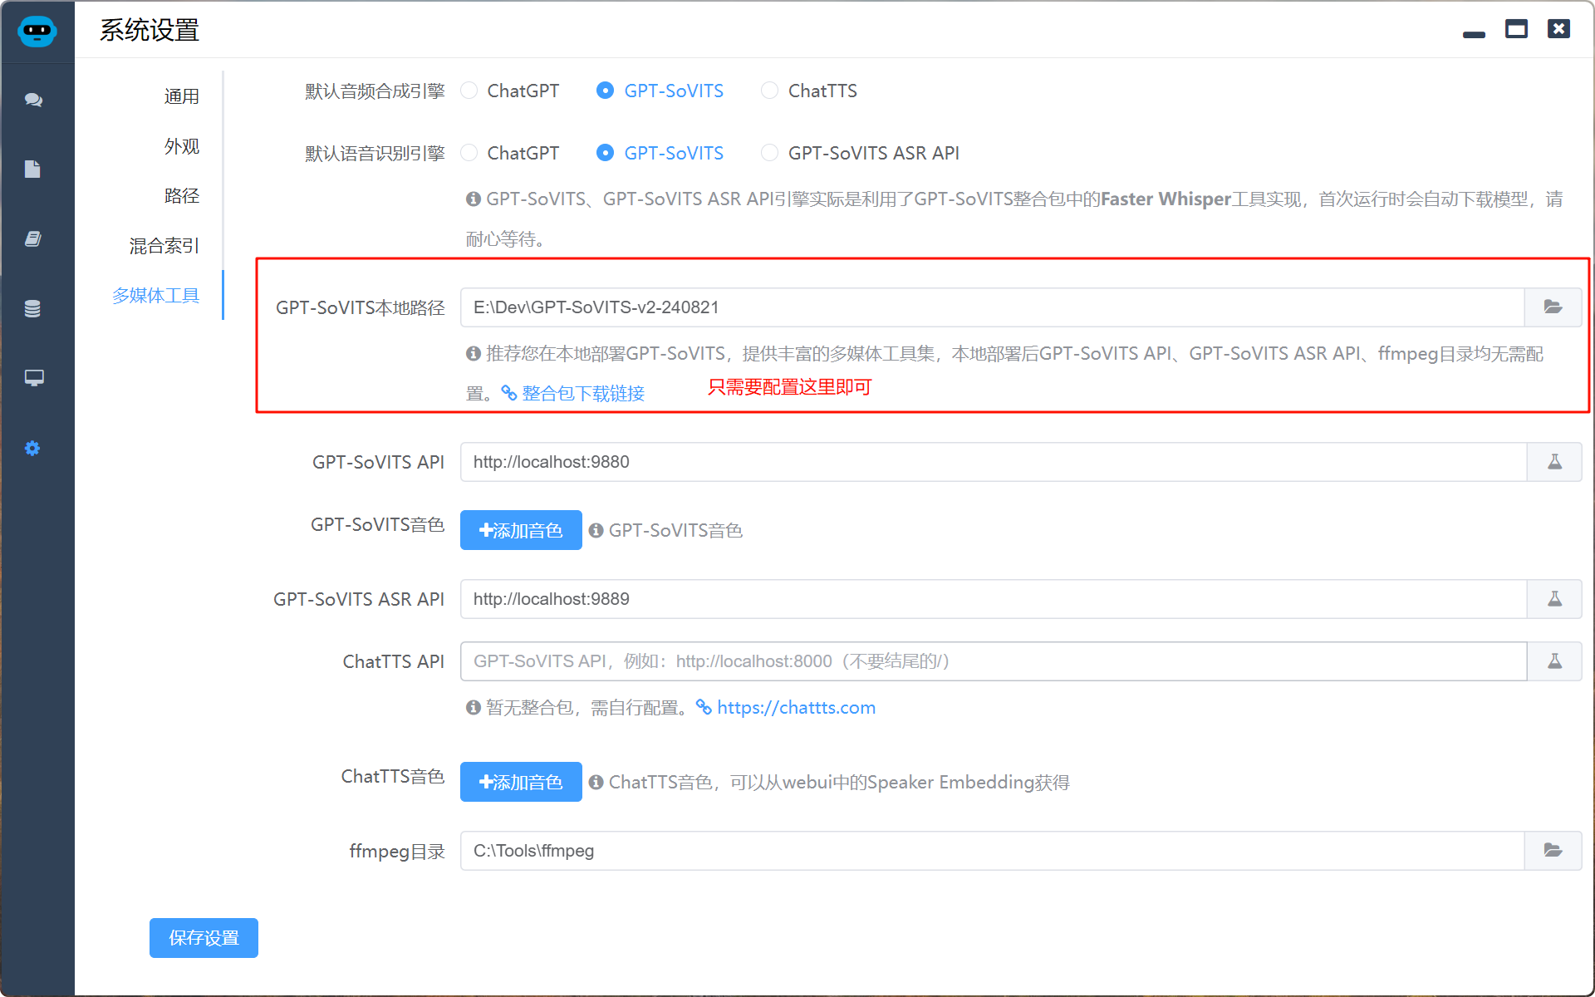Click the 保存设置 button
This screenshot has width=1595, height=997.
[x=204, y=938]
